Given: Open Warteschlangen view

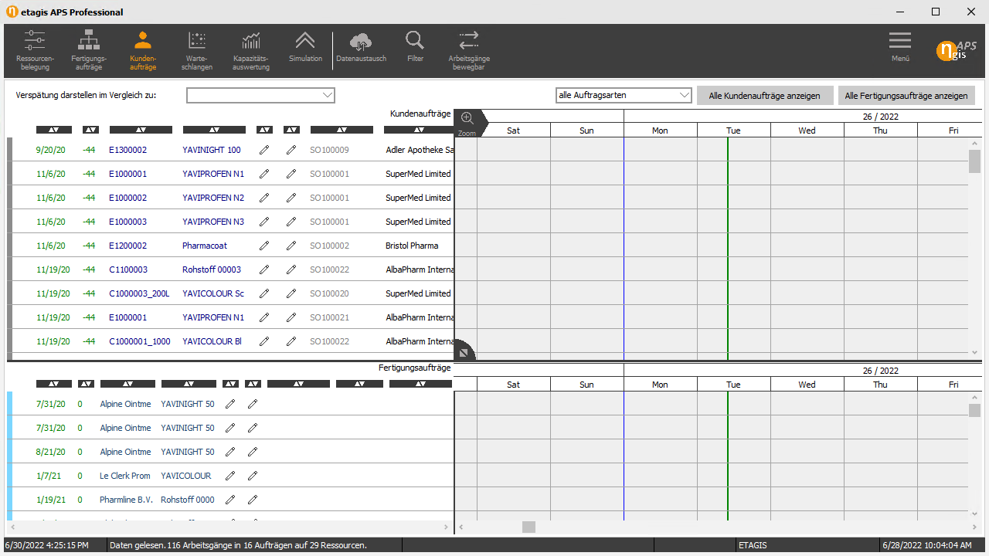Looking at the screenshot, I should click(x=197, y=51).
